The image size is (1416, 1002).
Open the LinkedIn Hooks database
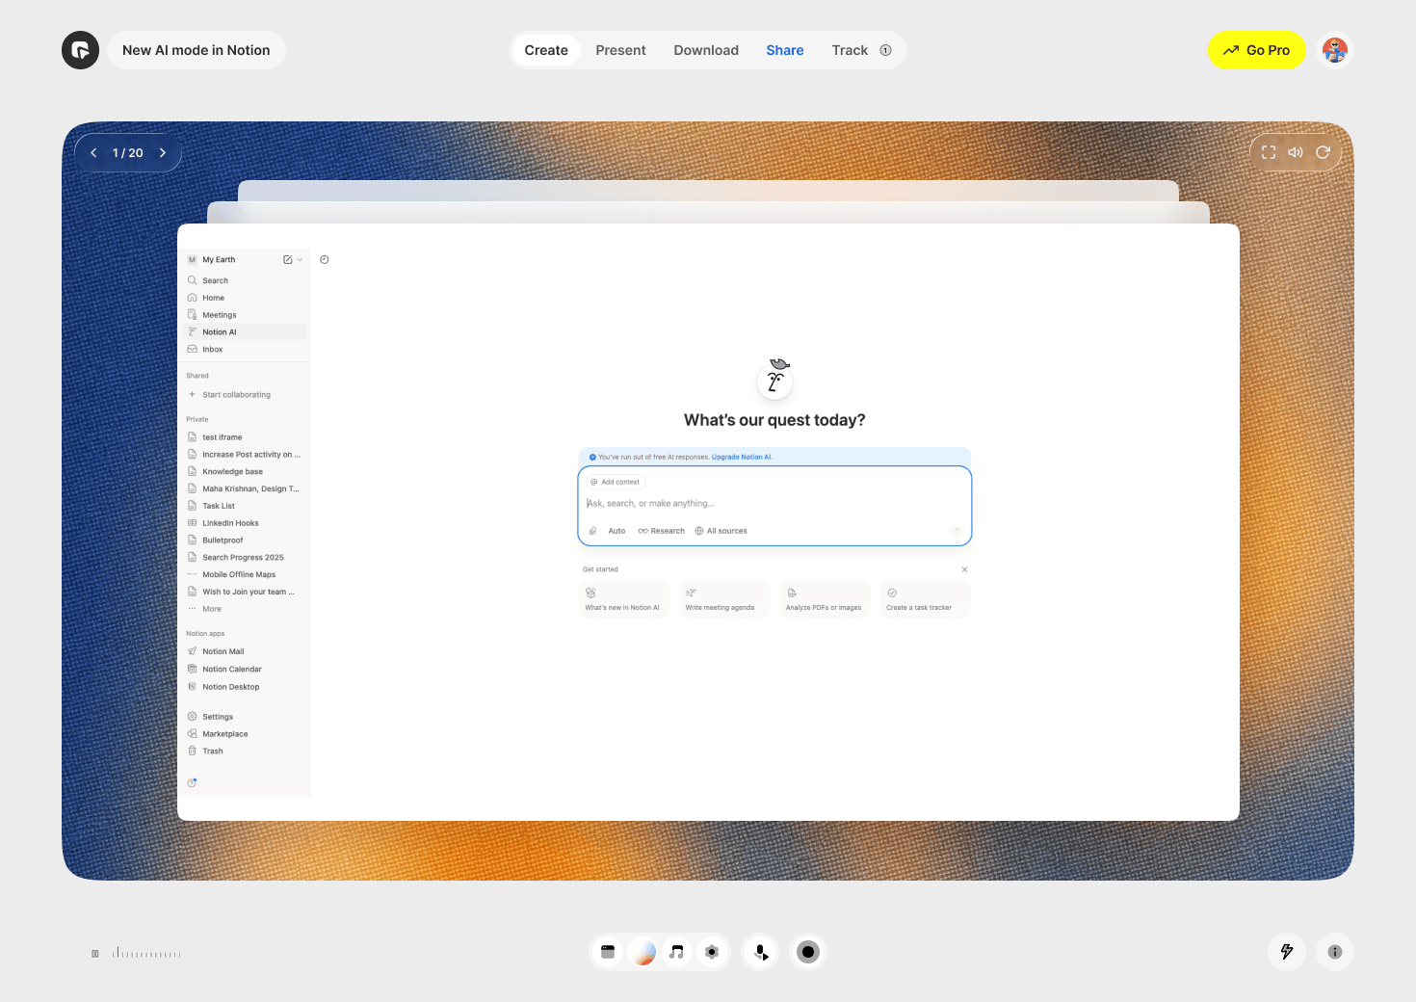pyautogui.click(x=245, y=523)
